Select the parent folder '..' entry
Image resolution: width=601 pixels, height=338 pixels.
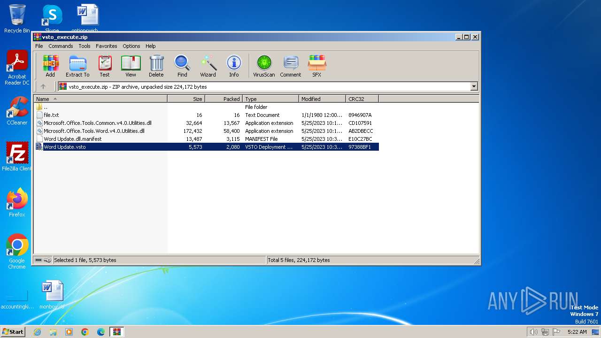coord(207,107)
